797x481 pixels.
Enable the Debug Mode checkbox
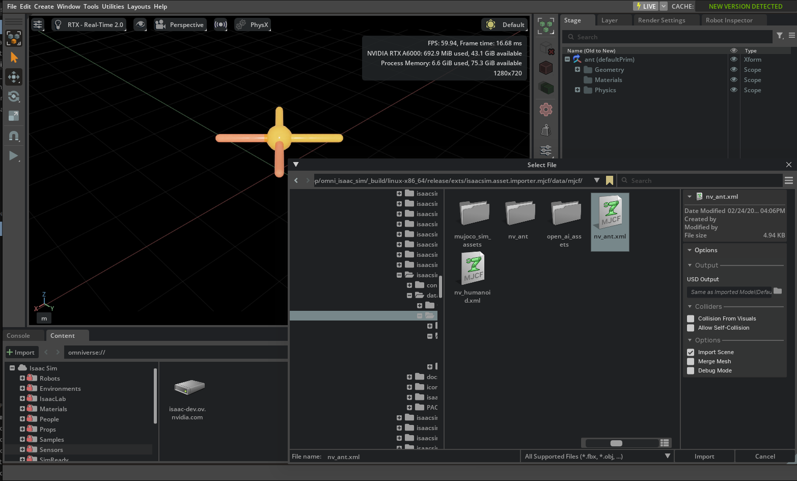(x=691, y=371)
